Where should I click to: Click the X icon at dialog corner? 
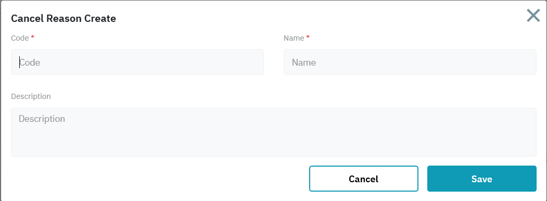tap(533, 16)
